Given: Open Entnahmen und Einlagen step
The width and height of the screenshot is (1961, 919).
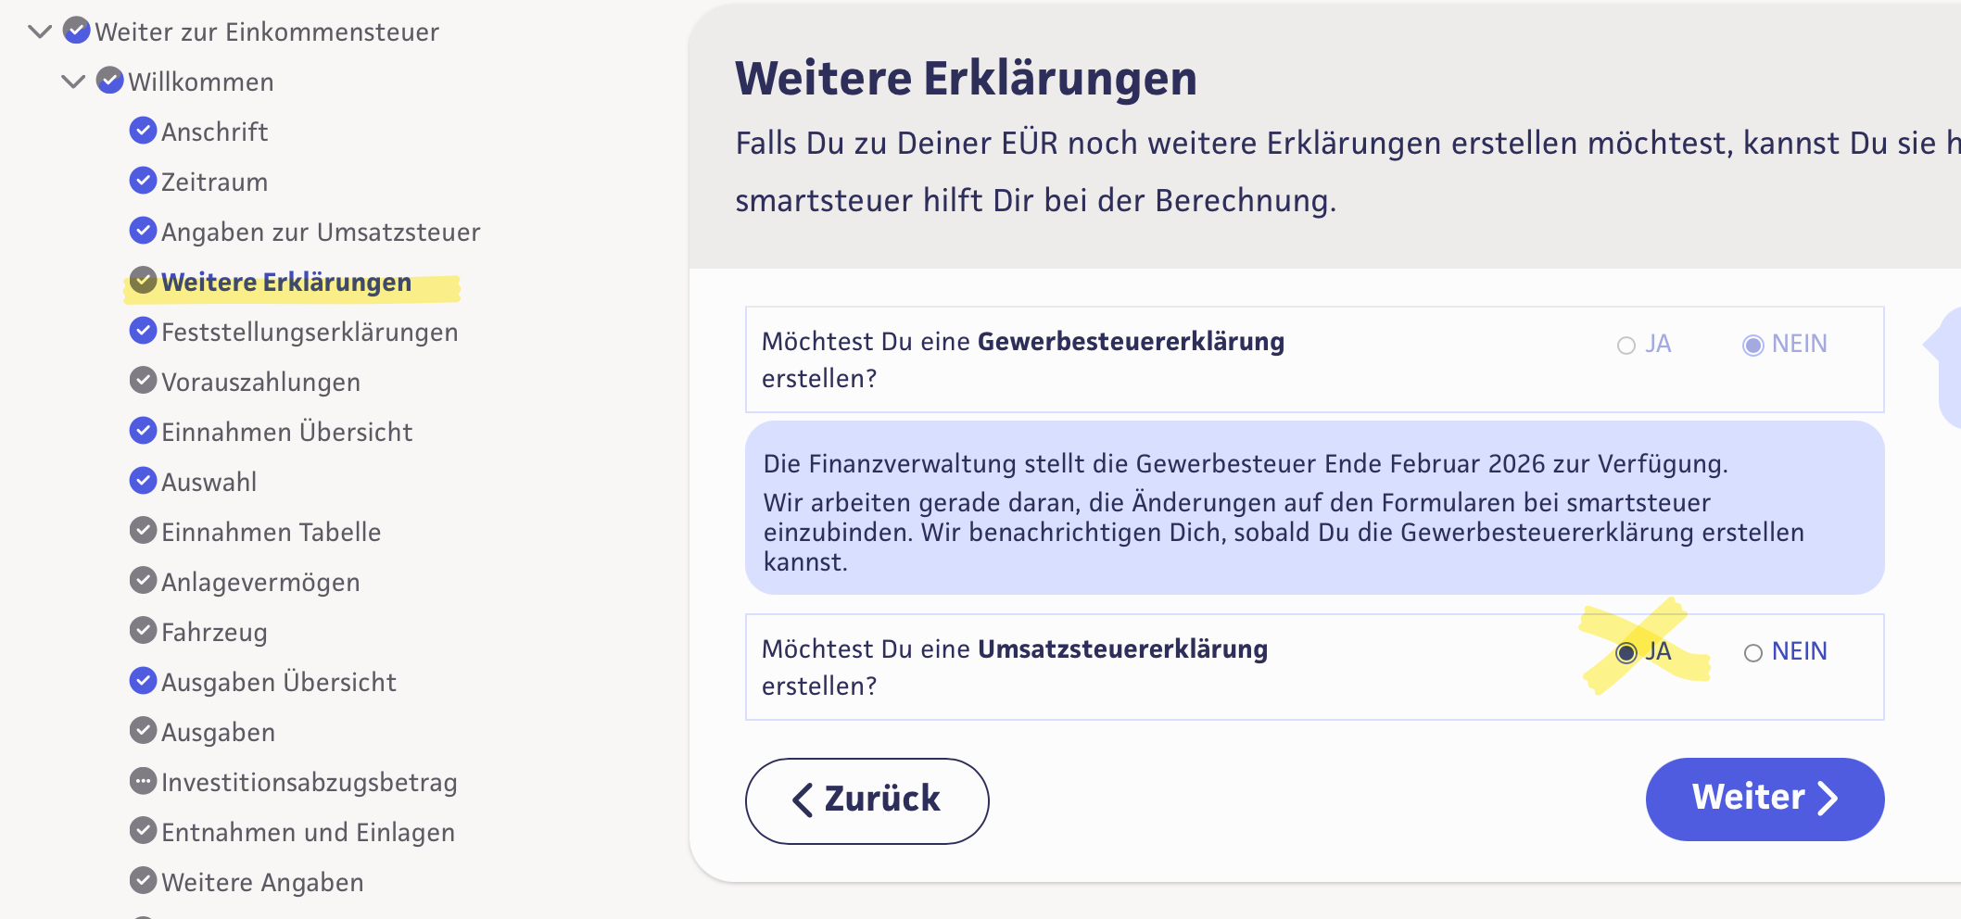Looking at the screenshot, I should 308,832.
